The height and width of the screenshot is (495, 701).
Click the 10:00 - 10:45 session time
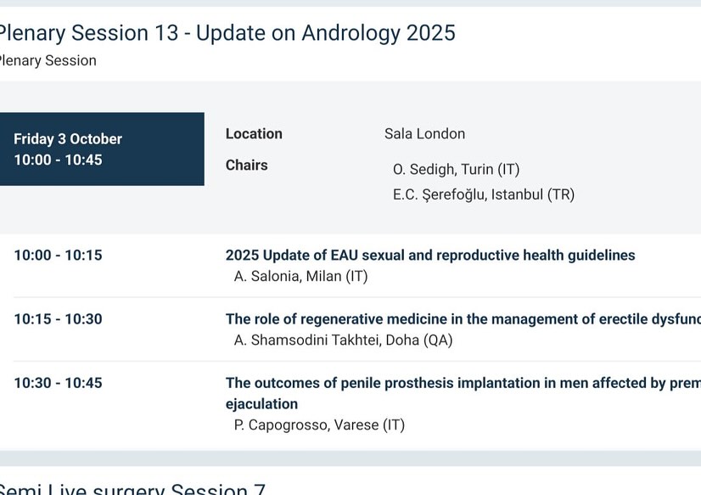click(x=58, y=160)
